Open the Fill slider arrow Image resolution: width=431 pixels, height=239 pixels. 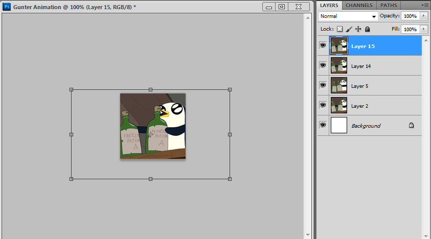click(x=423, y=29)
